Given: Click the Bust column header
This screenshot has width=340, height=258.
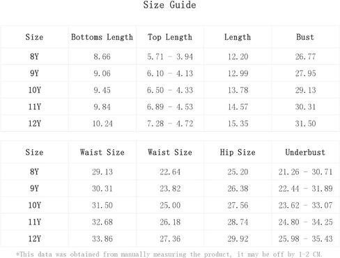Looking at the screenshot, I should click(x=305, y=37).
